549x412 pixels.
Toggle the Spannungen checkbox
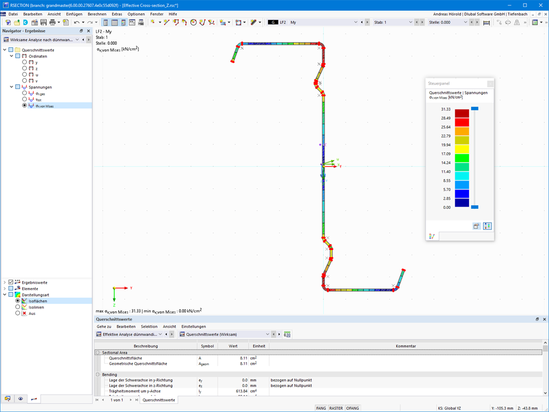coord(18,87)
